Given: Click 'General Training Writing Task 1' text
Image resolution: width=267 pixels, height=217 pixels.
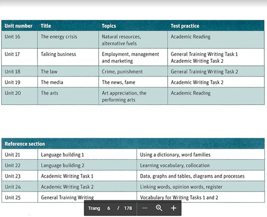Looking at the screenshot, I should pyautogui.click(x=205, y=54).
